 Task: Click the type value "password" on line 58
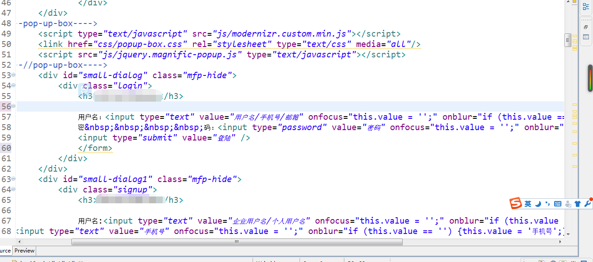click(x=302, y=127)
